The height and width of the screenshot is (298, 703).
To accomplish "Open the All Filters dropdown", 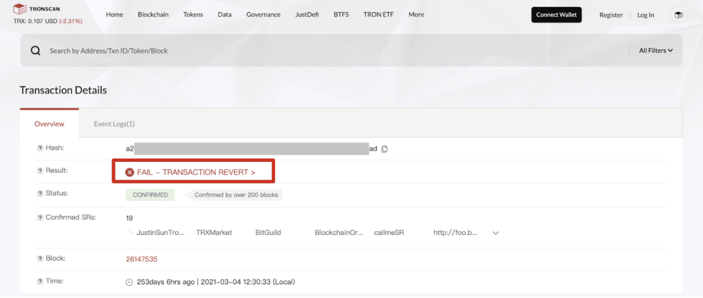I will point(655,51).
